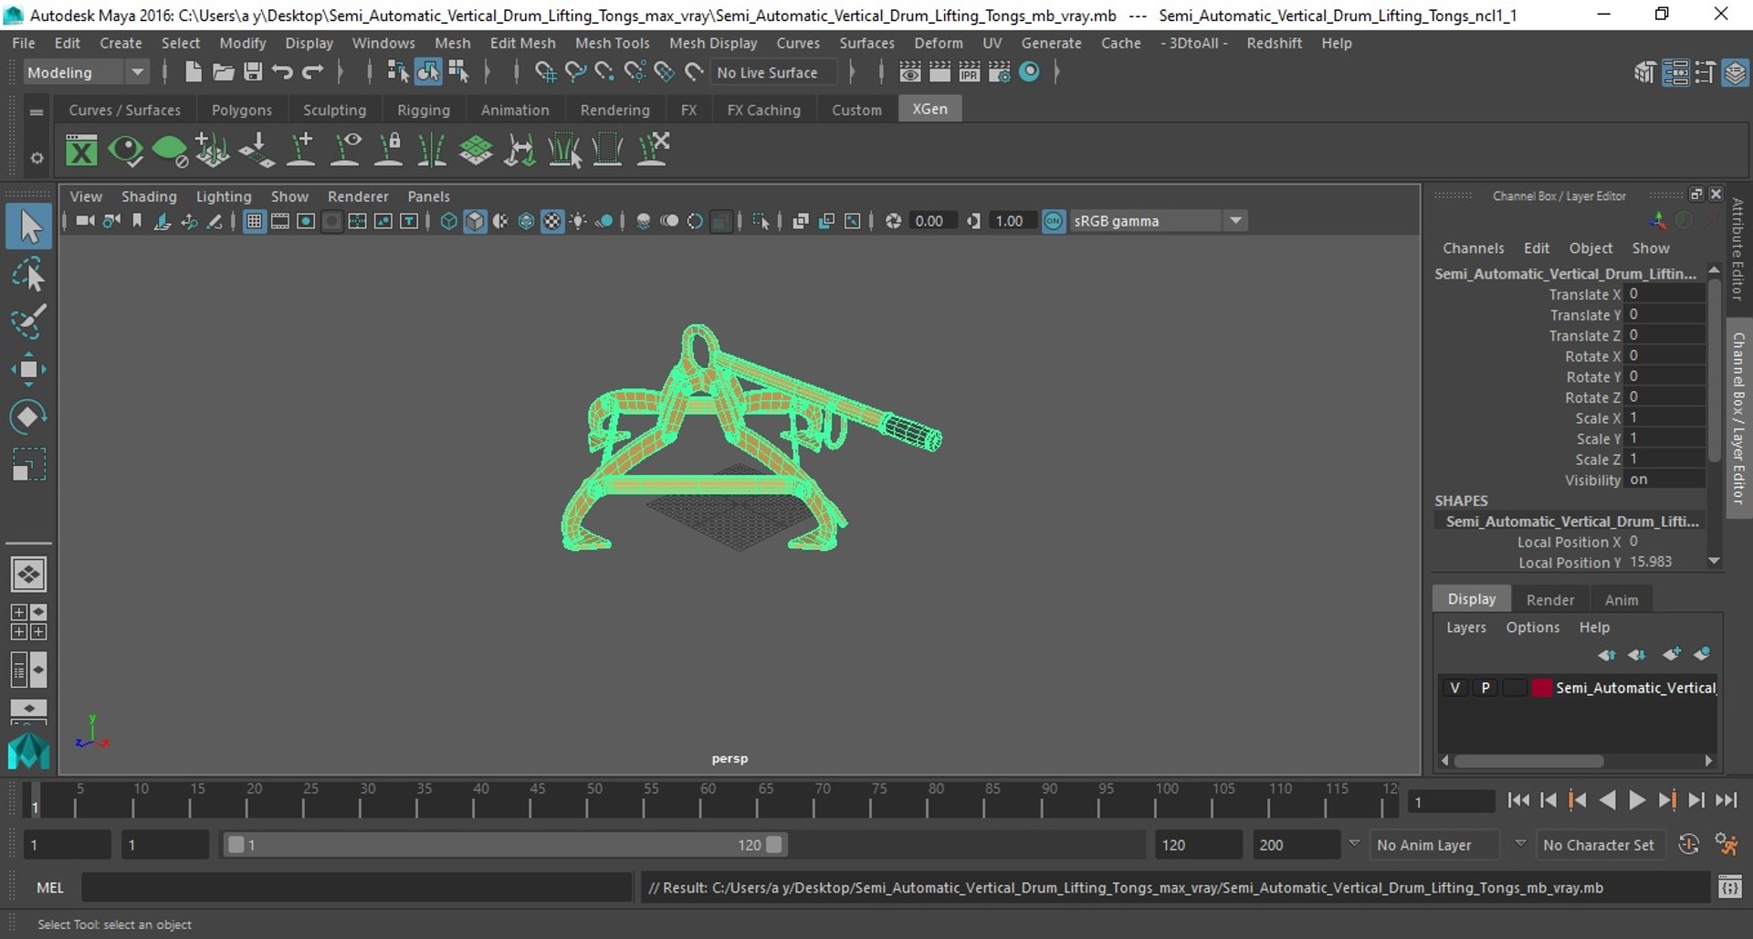Toggle the layer V visibility box
The width and height of the screenshot is (1753, 939).
pos(1455,688)
